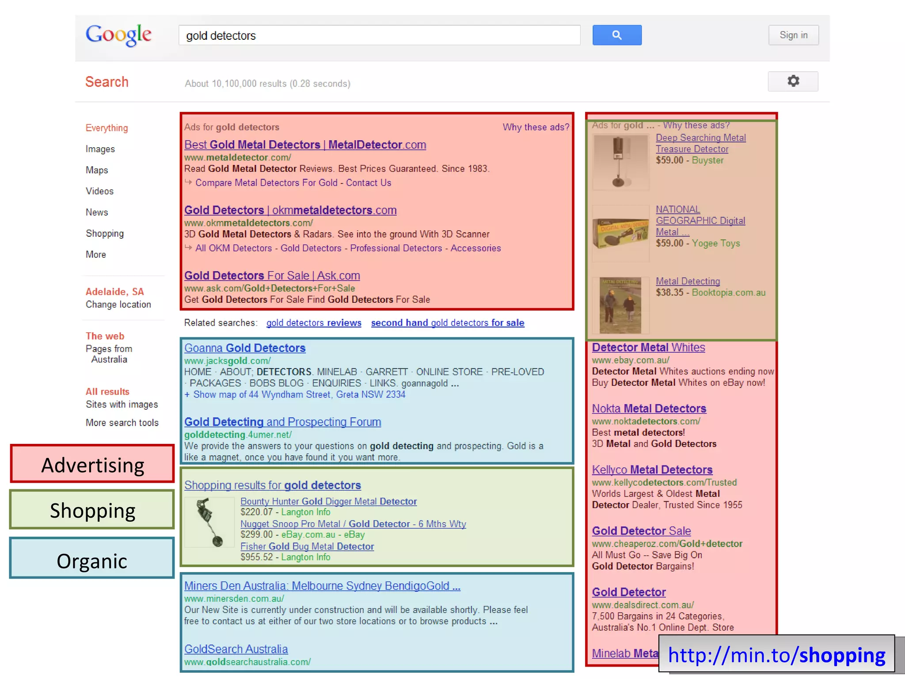Open Deep Searching Metal Treasure Detector link
The height and width of the screenshot is (679, 905).
coord(701,143)
